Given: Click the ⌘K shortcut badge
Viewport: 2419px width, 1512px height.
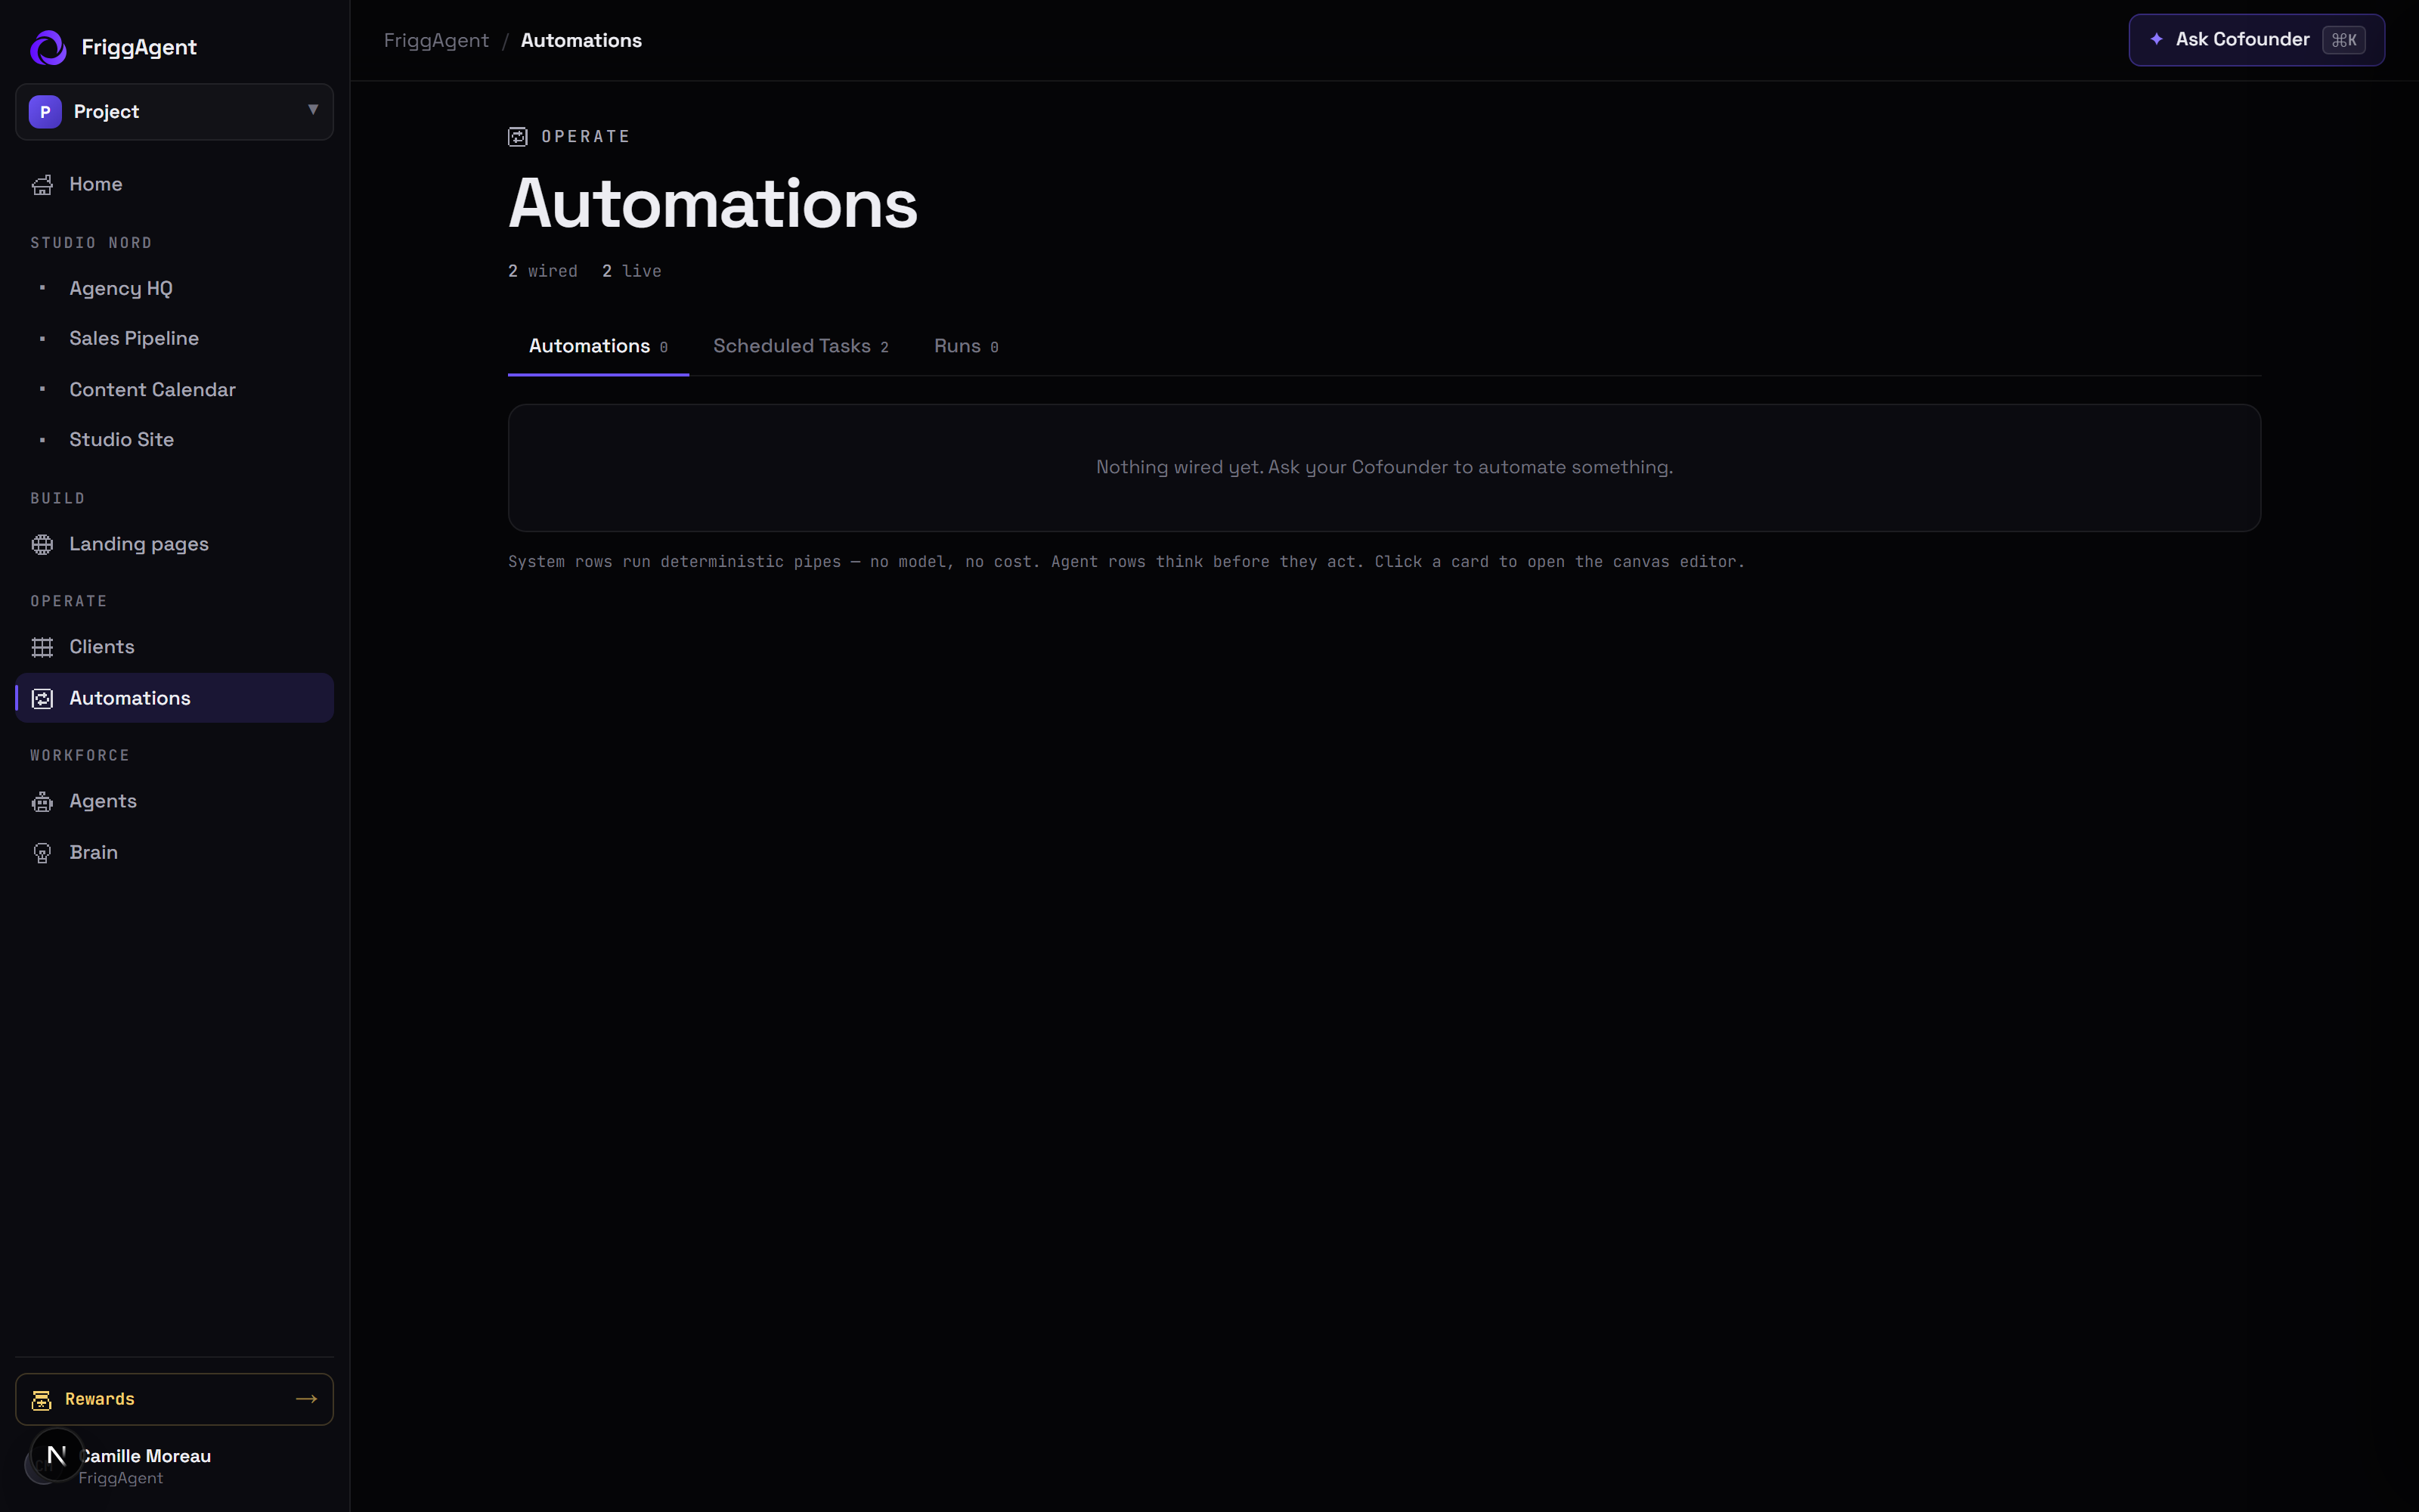Looking at the screenshot, I should [2343, 40].
